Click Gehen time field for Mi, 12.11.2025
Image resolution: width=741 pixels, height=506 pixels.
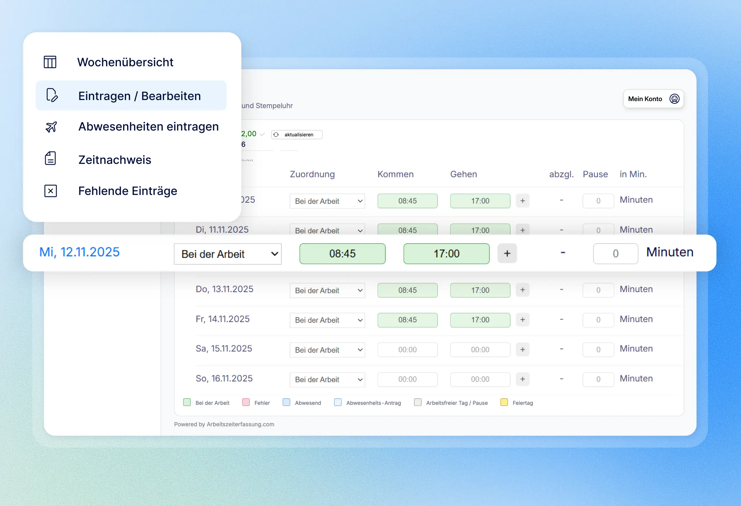point(446,254)
